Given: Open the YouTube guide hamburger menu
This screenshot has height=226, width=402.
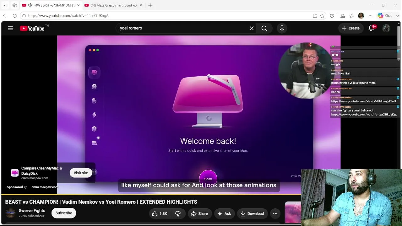Looking at the screenshot, I should coord(10,28).
